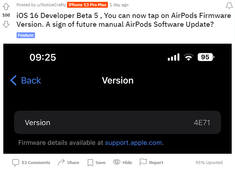Click the 09:25 clock time
The image size is (235, 171).
point(43,57)
